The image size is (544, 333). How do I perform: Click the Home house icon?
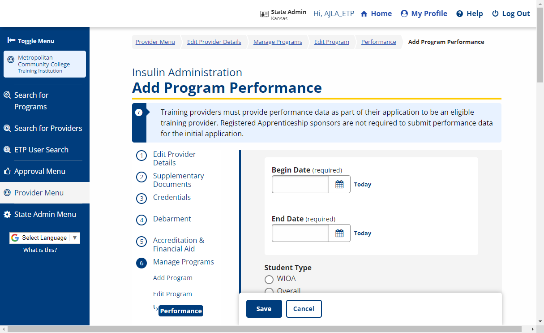pos(364,14)
